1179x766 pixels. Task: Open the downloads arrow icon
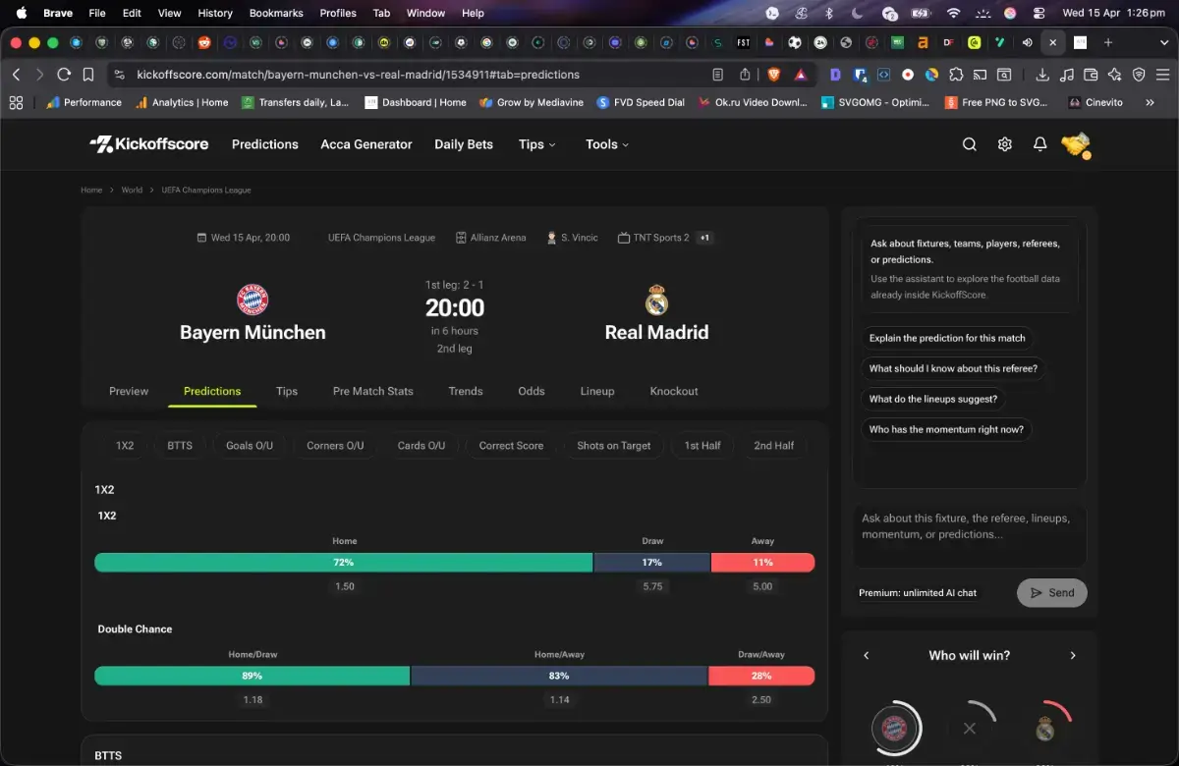point(1042,75)
